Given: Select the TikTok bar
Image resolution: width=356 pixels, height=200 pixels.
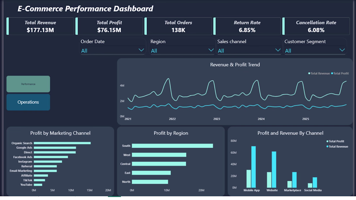Looking at the screenshot, I should pos(39,180).
